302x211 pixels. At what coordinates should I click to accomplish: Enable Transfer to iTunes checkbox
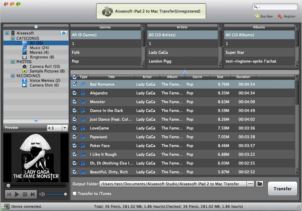[75, 193]
